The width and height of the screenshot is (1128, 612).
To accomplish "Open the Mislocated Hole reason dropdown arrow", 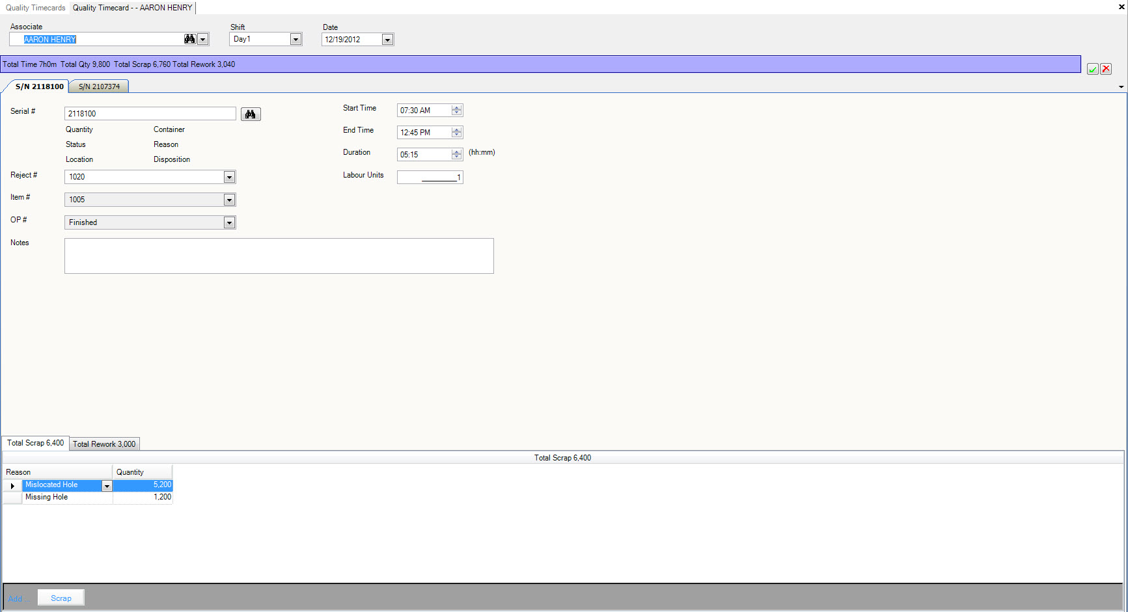I will 107,486.
